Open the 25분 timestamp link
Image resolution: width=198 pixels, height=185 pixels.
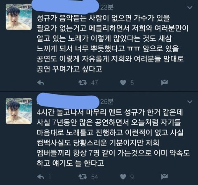107,102
